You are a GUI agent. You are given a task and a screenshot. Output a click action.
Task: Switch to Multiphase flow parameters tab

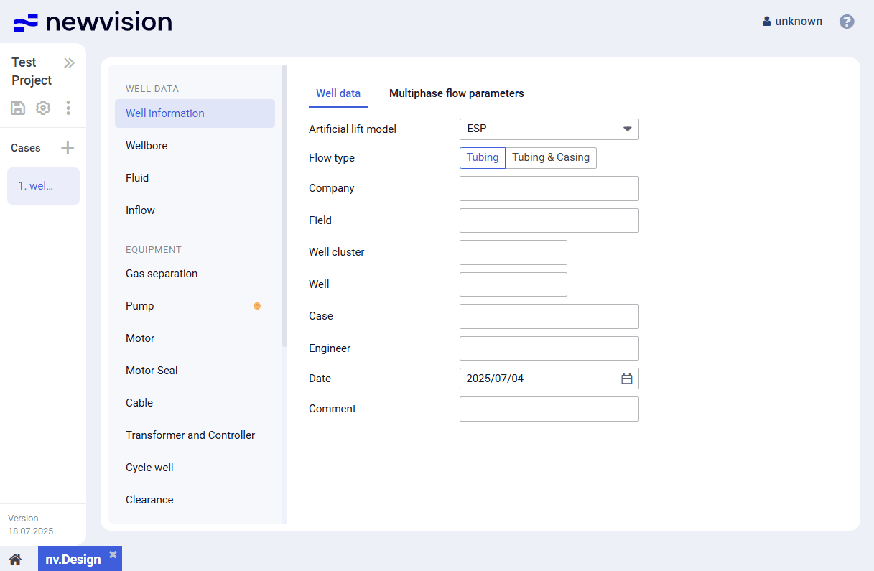pos(456,93)
